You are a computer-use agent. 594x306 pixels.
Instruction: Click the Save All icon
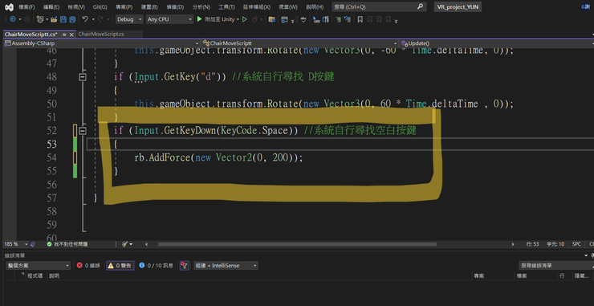72,19
